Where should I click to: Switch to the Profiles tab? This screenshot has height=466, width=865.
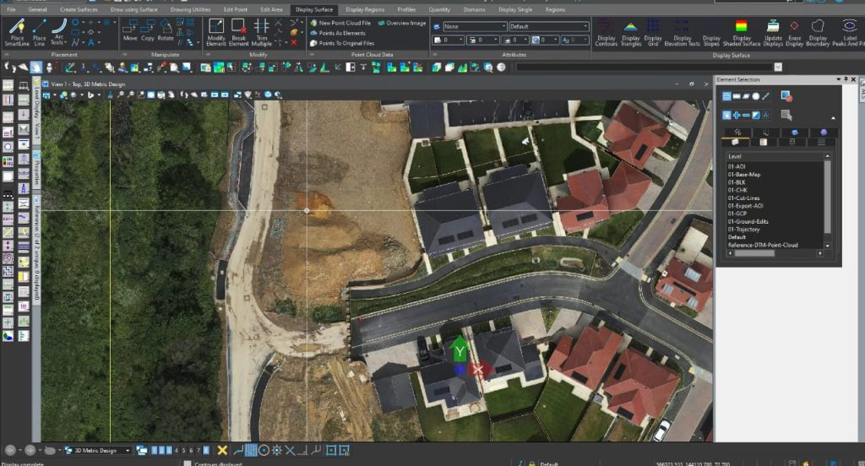point(406,9)
